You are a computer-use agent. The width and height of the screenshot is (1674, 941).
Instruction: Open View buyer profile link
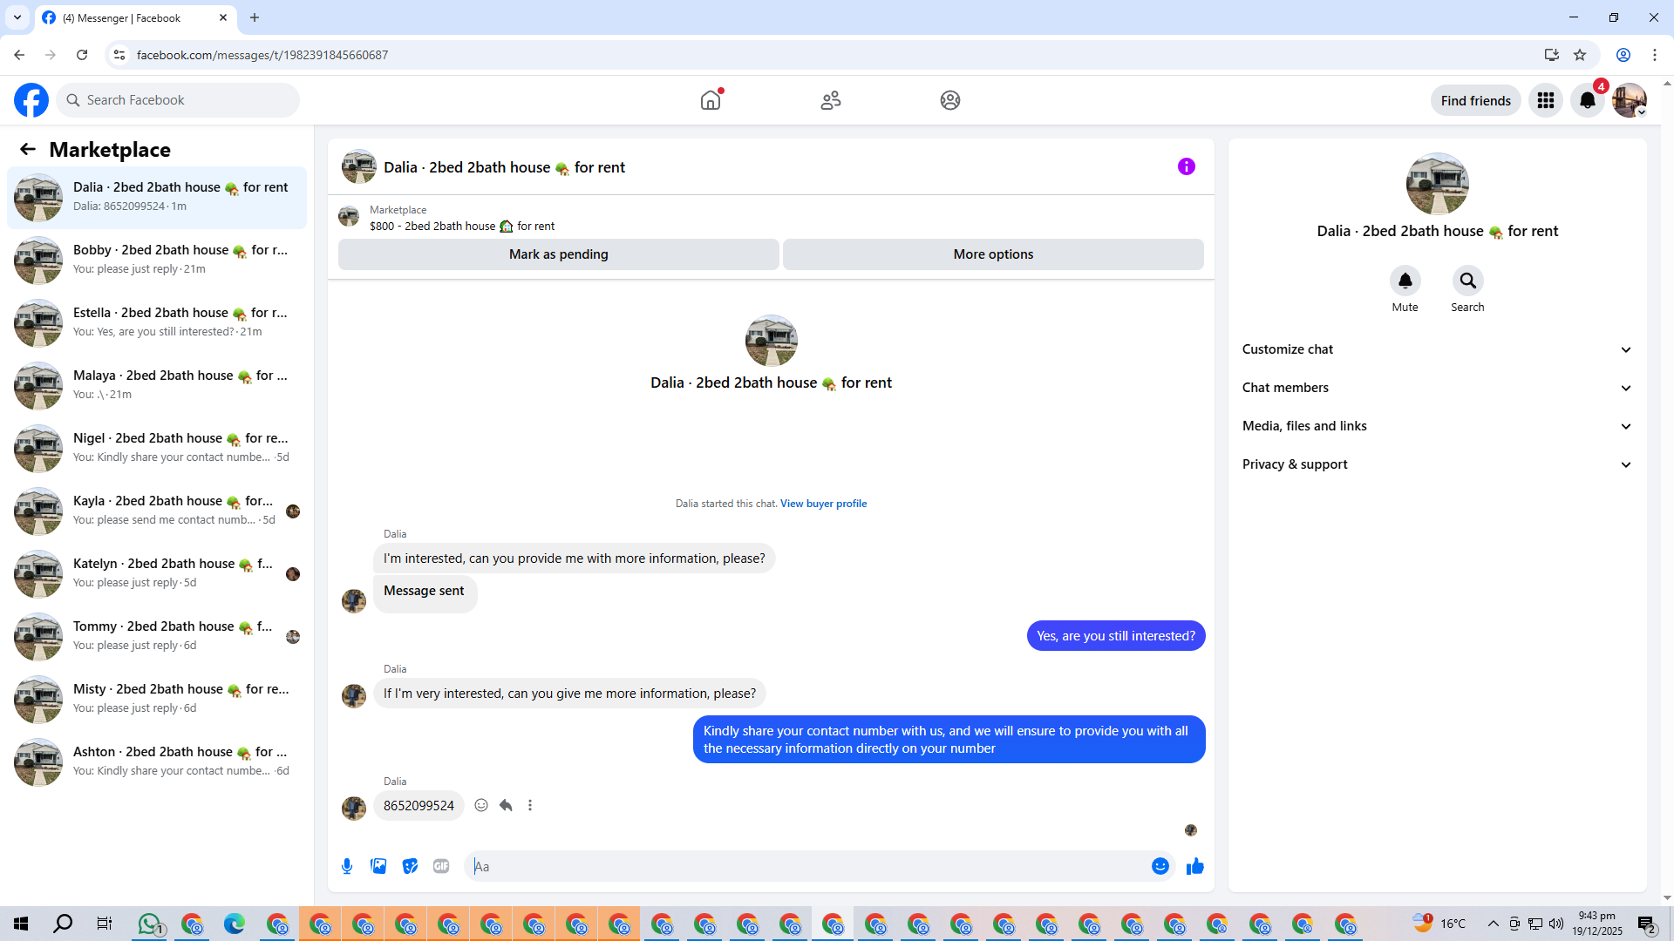click(x=823, y=504)
